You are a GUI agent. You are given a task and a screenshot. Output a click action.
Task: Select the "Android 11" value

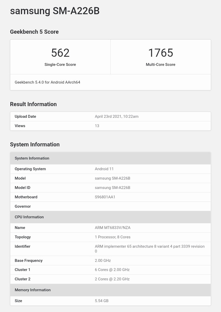coord(104,169)
